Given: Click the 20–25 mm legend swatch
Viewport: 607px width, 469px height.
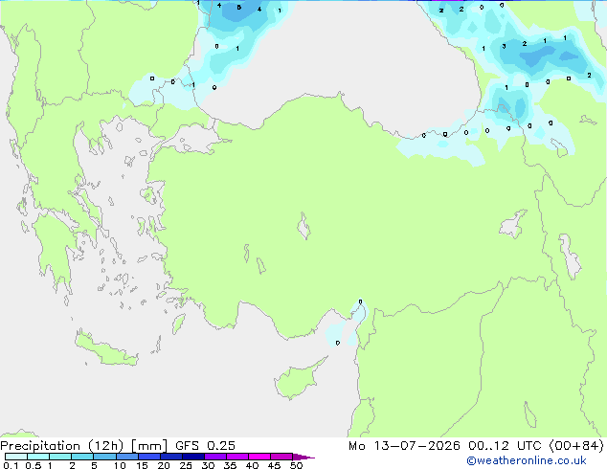Looking at the screenshot, I should (171, 457).
